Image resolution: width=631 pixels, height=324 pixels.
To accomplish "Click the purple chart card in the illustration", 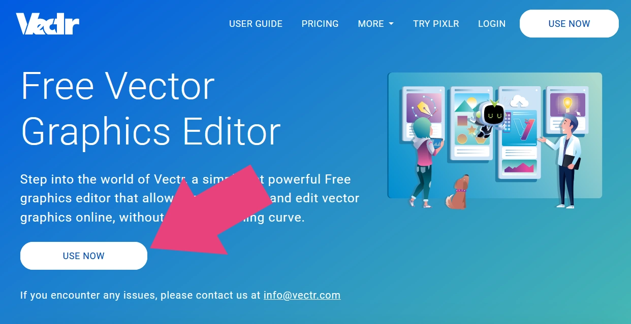I will [x=519, y=166].
